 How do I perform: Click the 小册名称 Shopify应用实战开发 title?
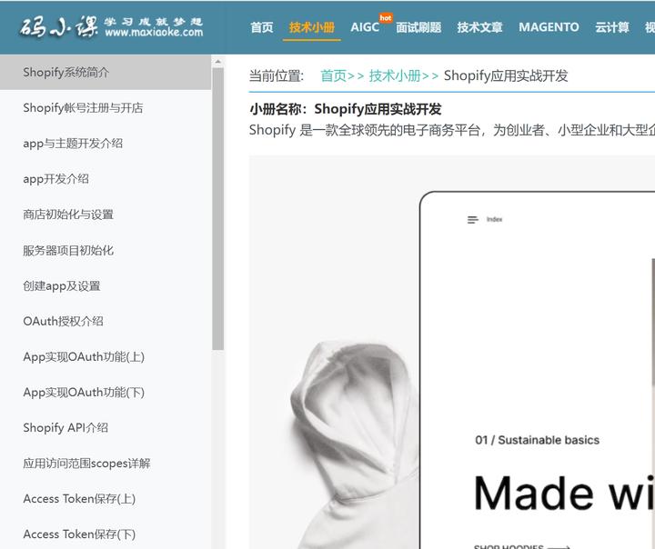pos(346,109)
